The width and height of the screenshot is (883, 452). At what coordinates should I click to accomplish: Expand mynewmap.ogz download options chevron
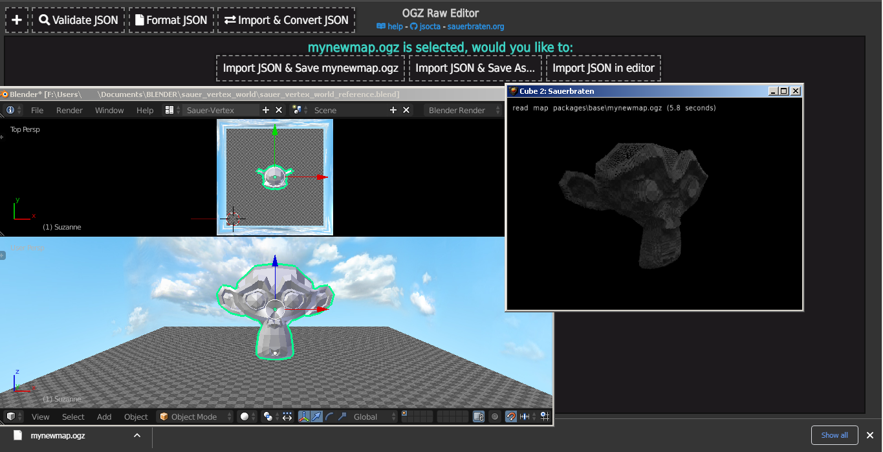tap(137, 435)
